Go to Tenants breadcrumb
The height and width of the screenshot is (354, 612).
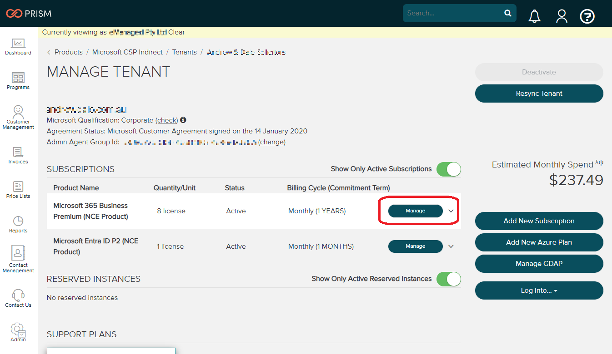pos(184,52)
